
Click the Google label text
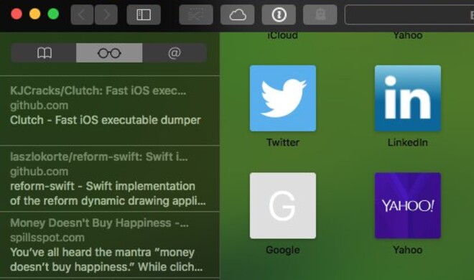click(283, 250)
